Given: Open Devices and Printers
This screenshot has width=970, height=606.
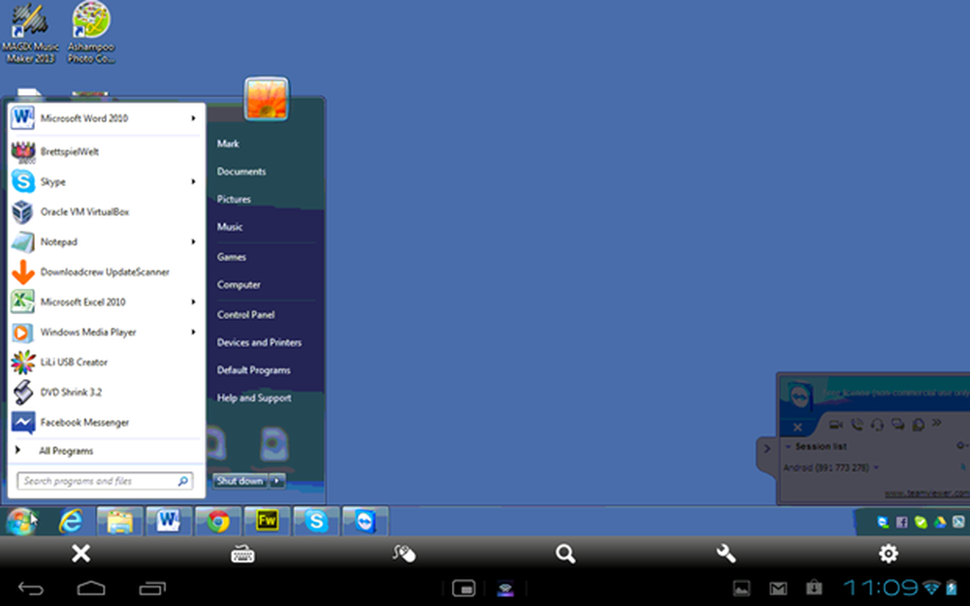Looking at the screenshot, I should [x=259, y=342].
